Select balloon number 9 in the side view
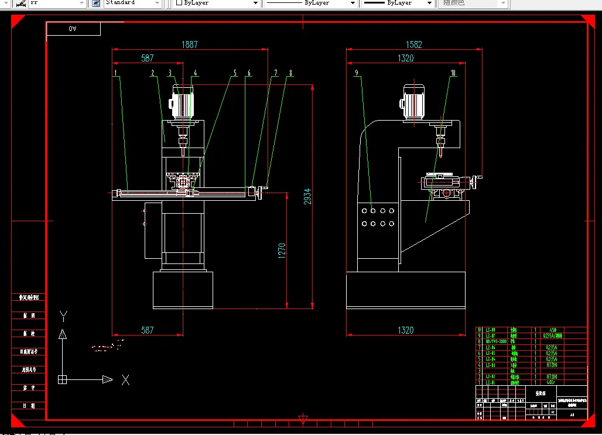Image resolution: width=602 pixels, height=435 pixels. tap(357, 73)
